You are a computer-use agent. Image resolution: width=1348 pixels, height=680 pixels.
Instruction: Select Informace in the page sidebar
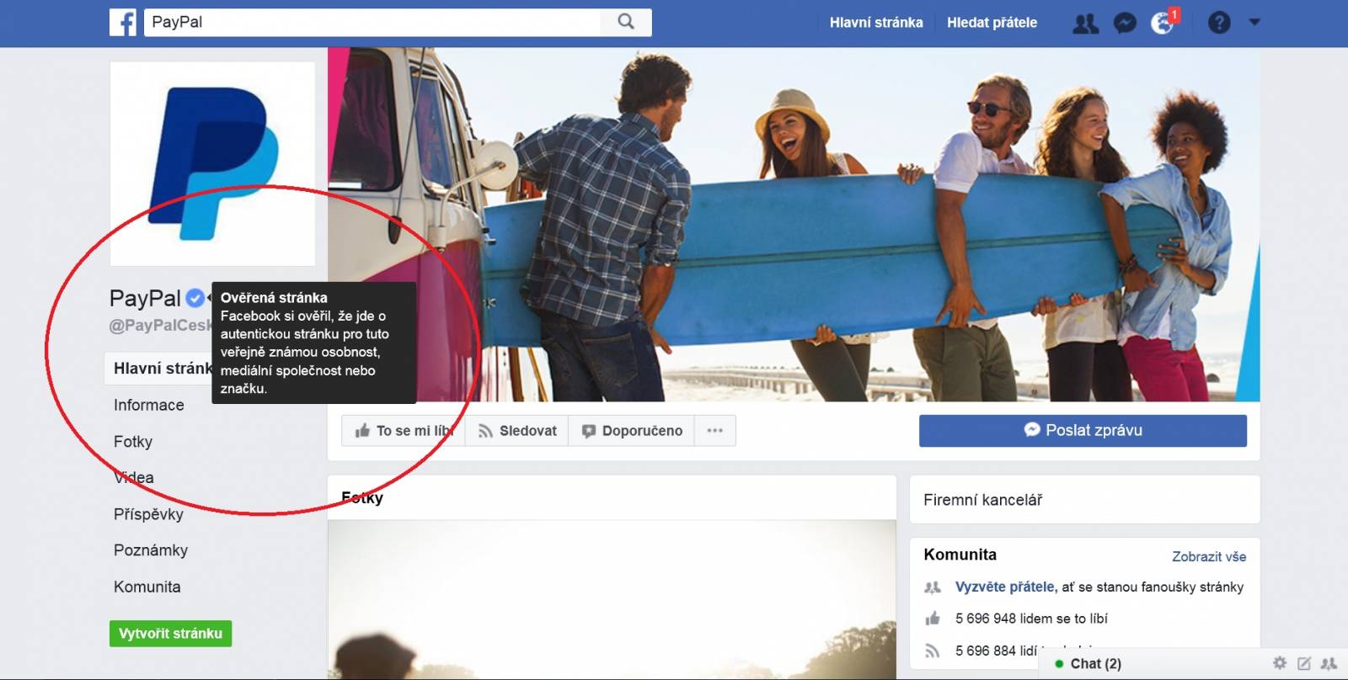pos(149,405)
